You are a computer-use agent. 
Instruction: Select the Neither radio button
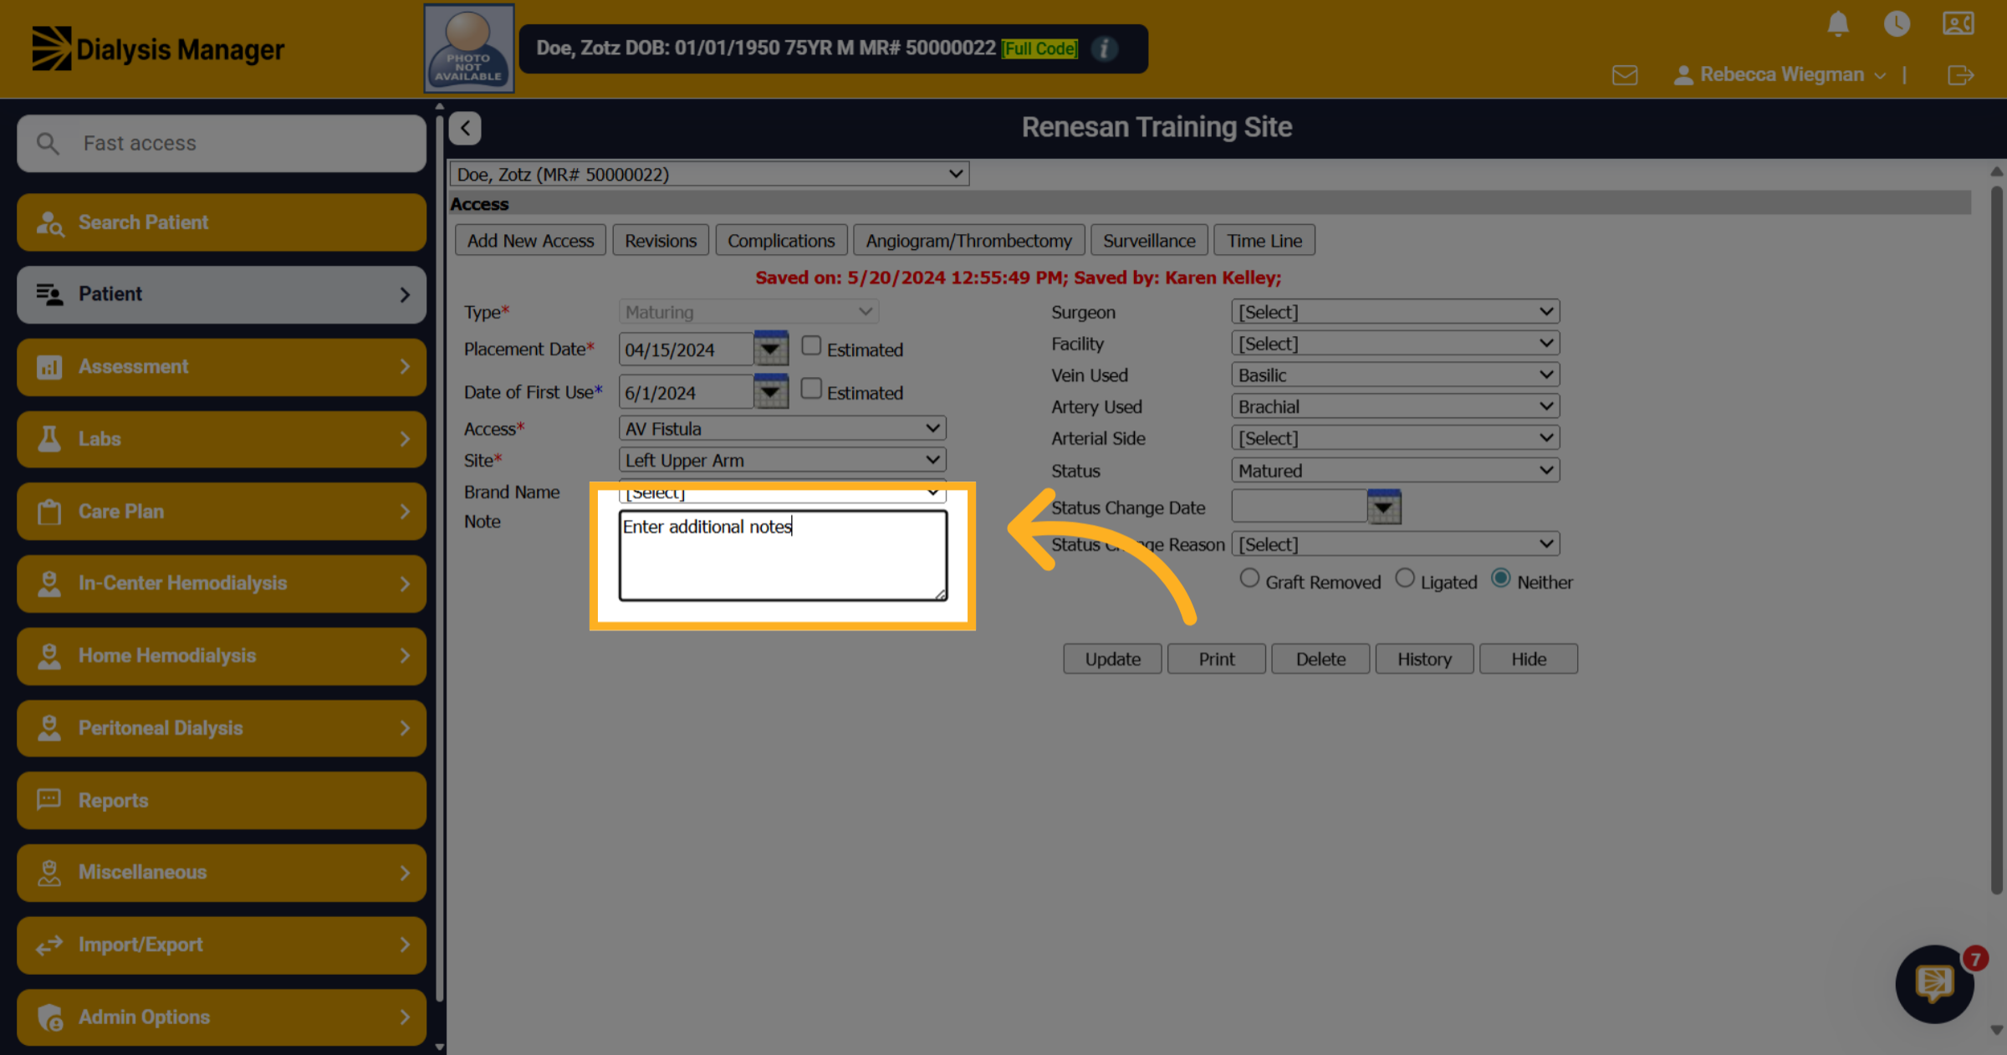coord(1501,578)
